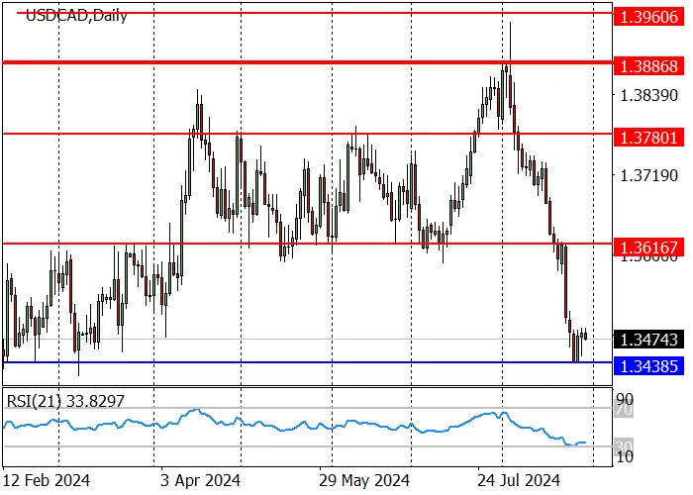Select the 1.38868 resistance price label
The width and height of the screenshot is (693, 495).
tap(648, 66)
